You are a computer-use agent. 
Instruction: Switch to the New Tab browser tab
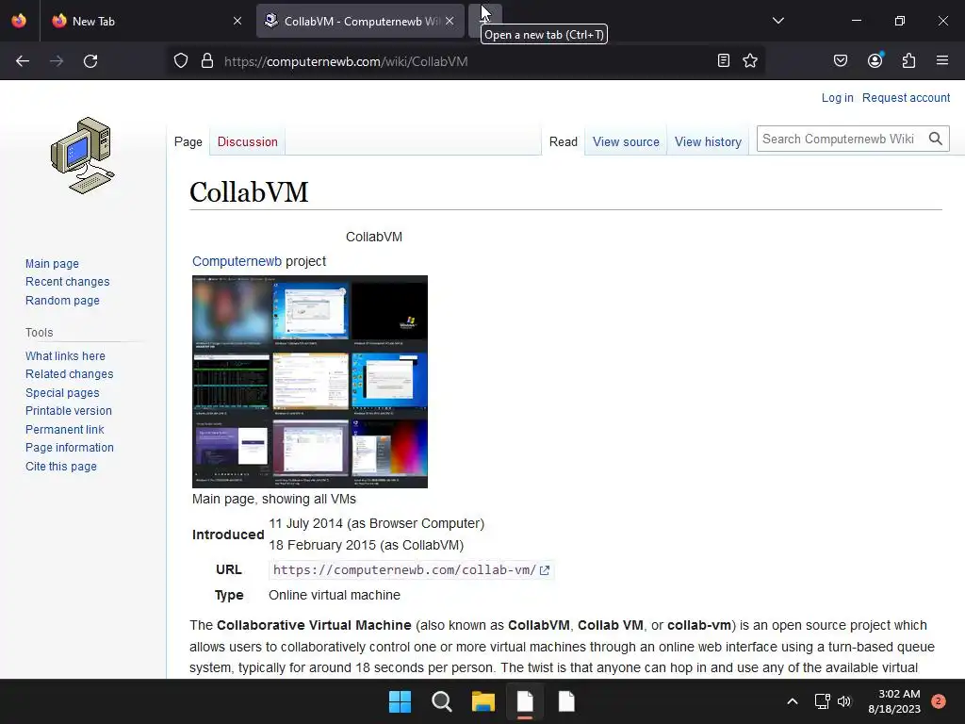click(146, 21)
